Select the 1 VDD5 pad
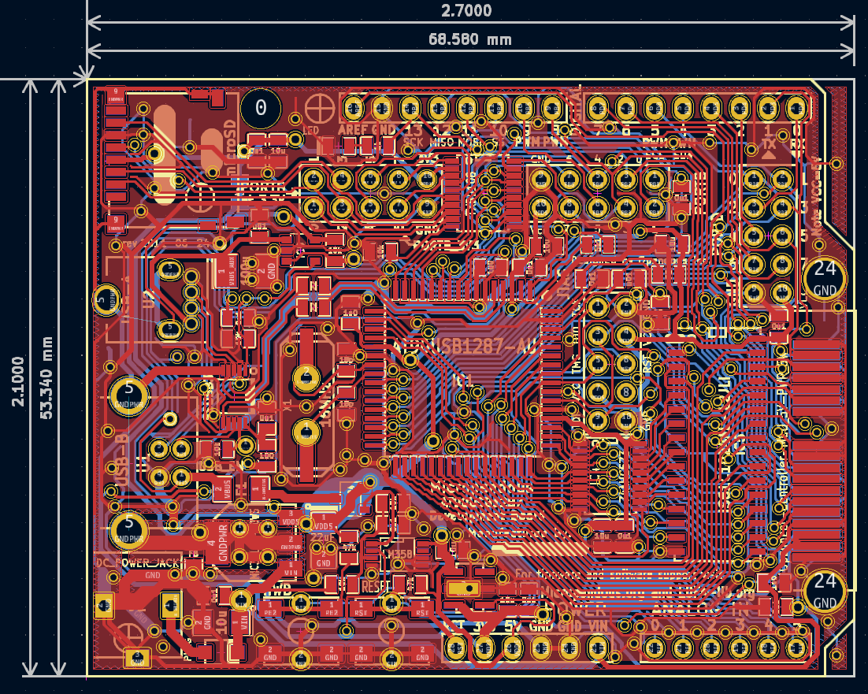868x694 pixels. [x=324, y=522]
